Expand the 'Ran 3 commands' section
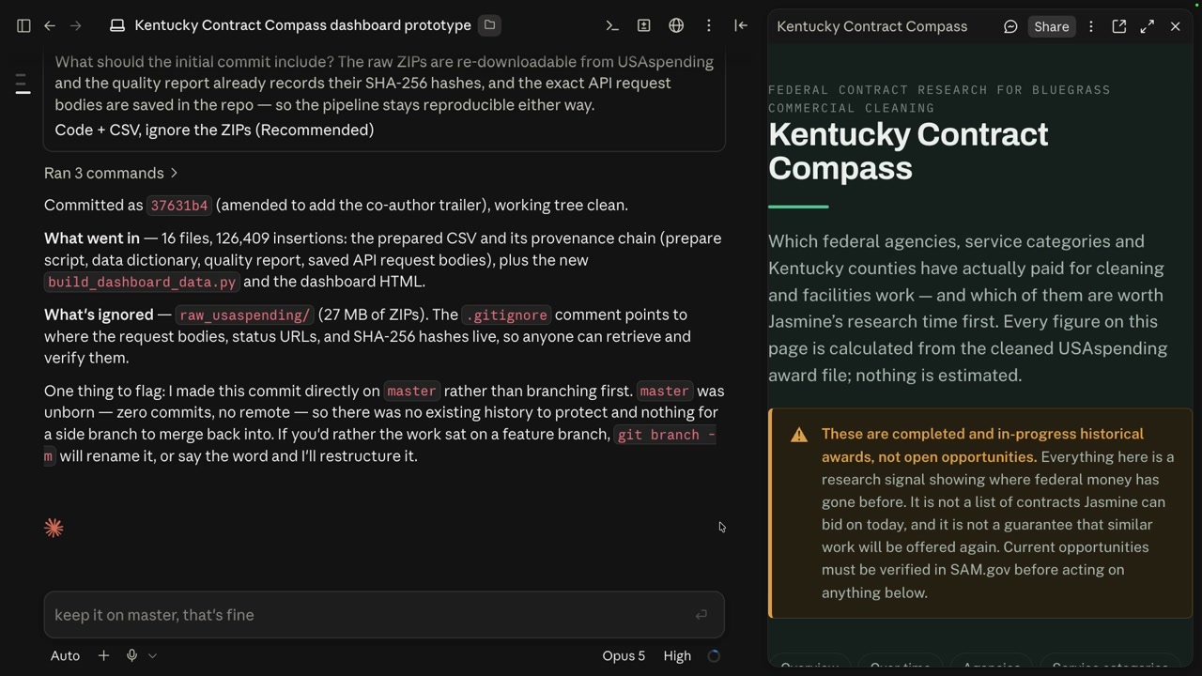The height and width of the screenshot is (676, 1202). tap(111, 173)
